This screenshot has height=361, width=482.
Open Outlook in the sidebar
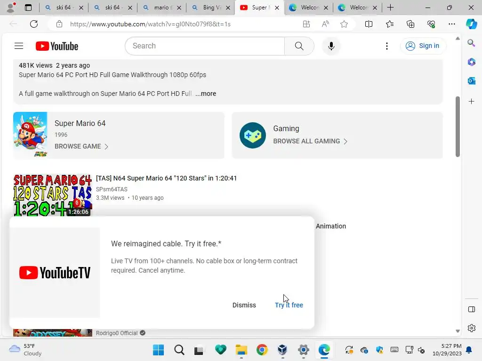tap(471, 81)
